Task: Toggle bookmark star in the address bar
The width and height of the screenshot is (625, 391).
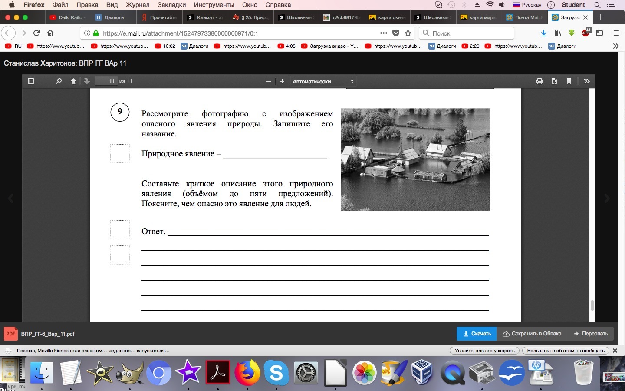Action: (408, 33)
